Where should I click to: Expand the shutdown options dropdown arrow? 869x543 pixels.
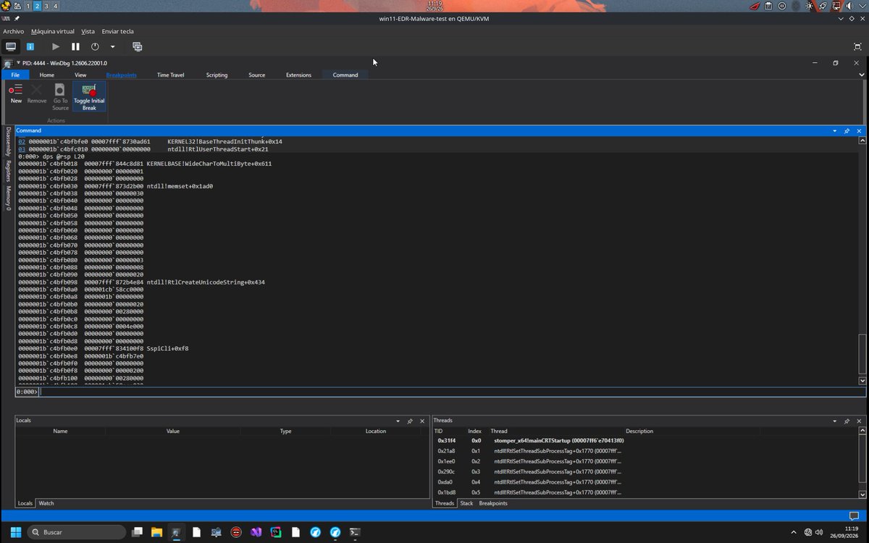coord(112,46)
